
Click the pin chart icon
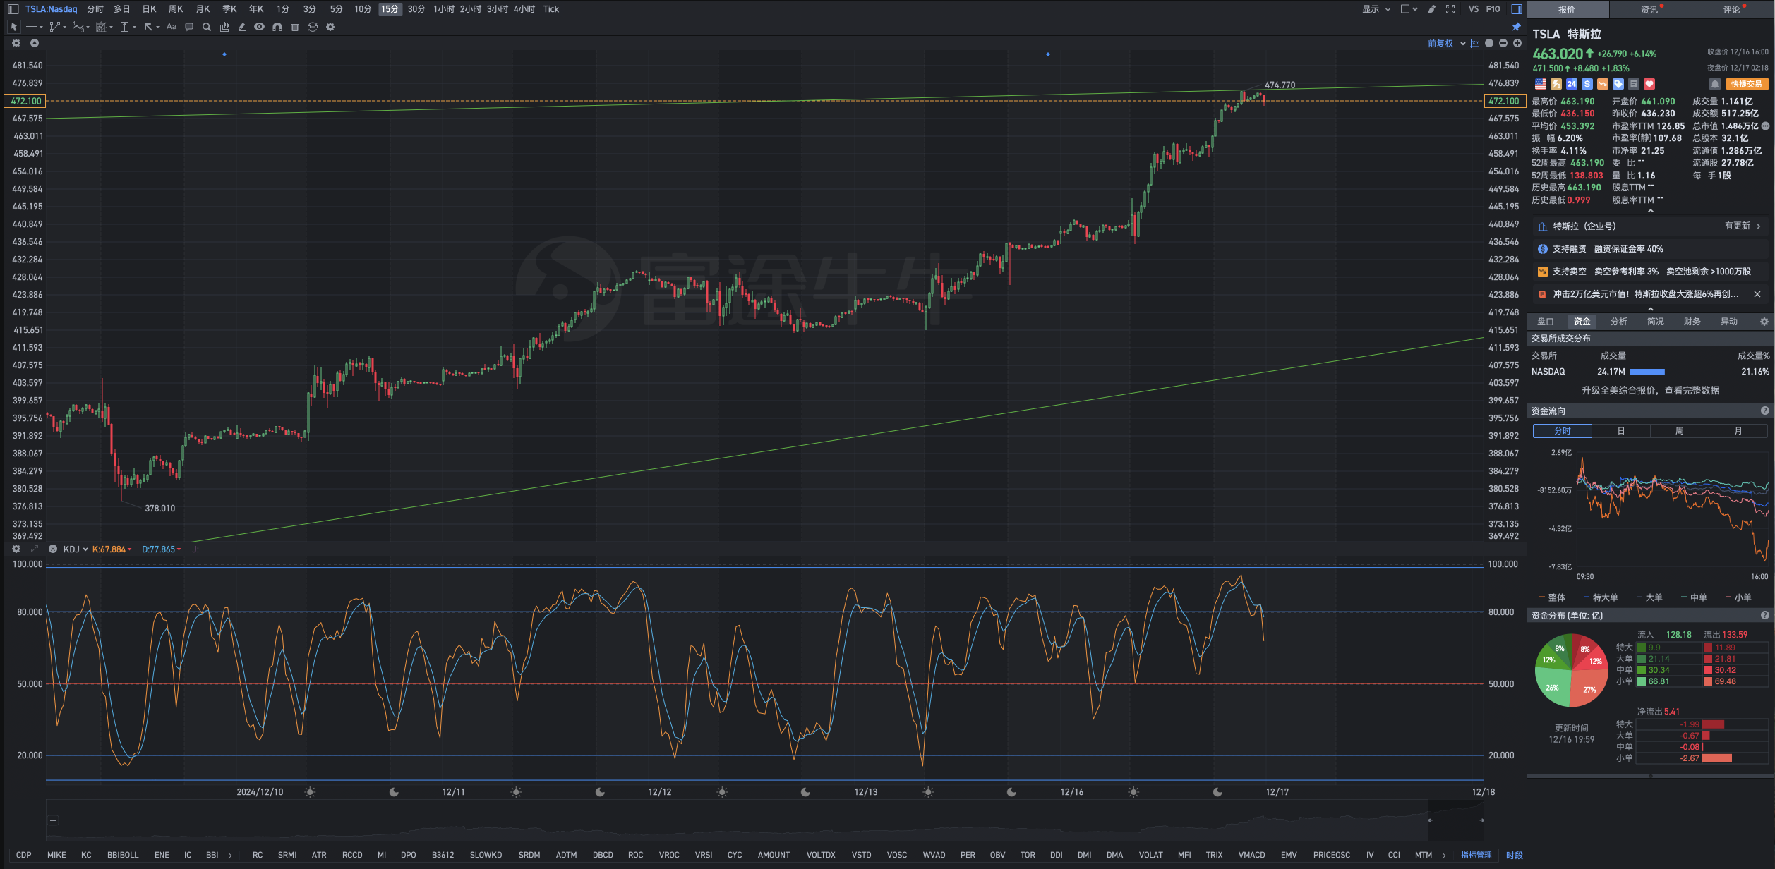coord(1517,27)
